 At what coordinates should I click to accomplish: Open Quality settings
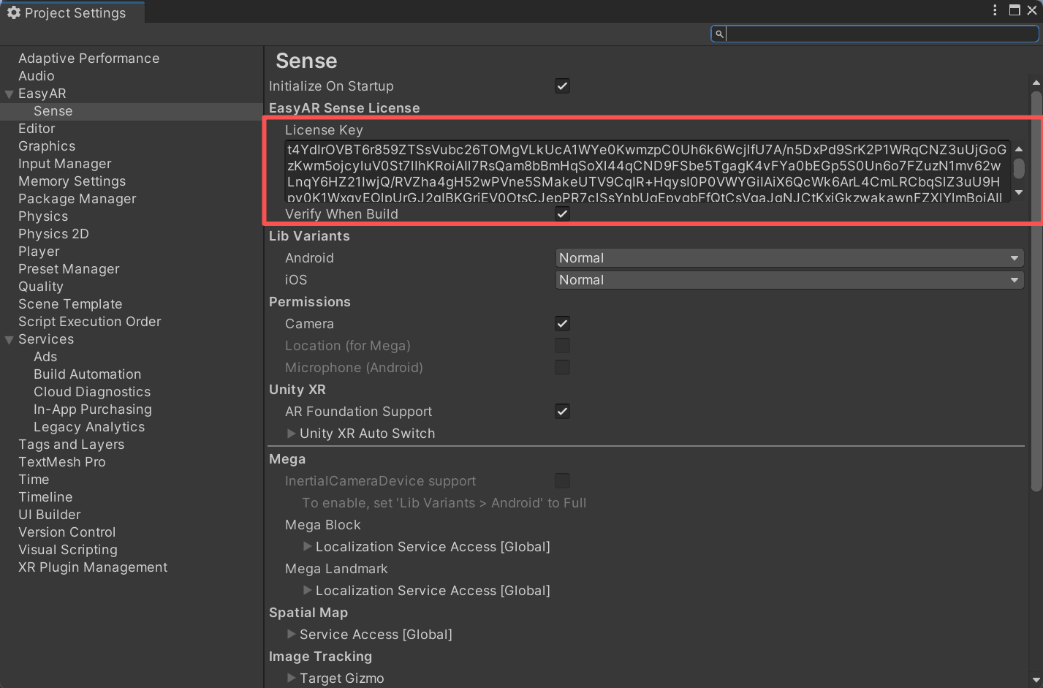(41, 287)
